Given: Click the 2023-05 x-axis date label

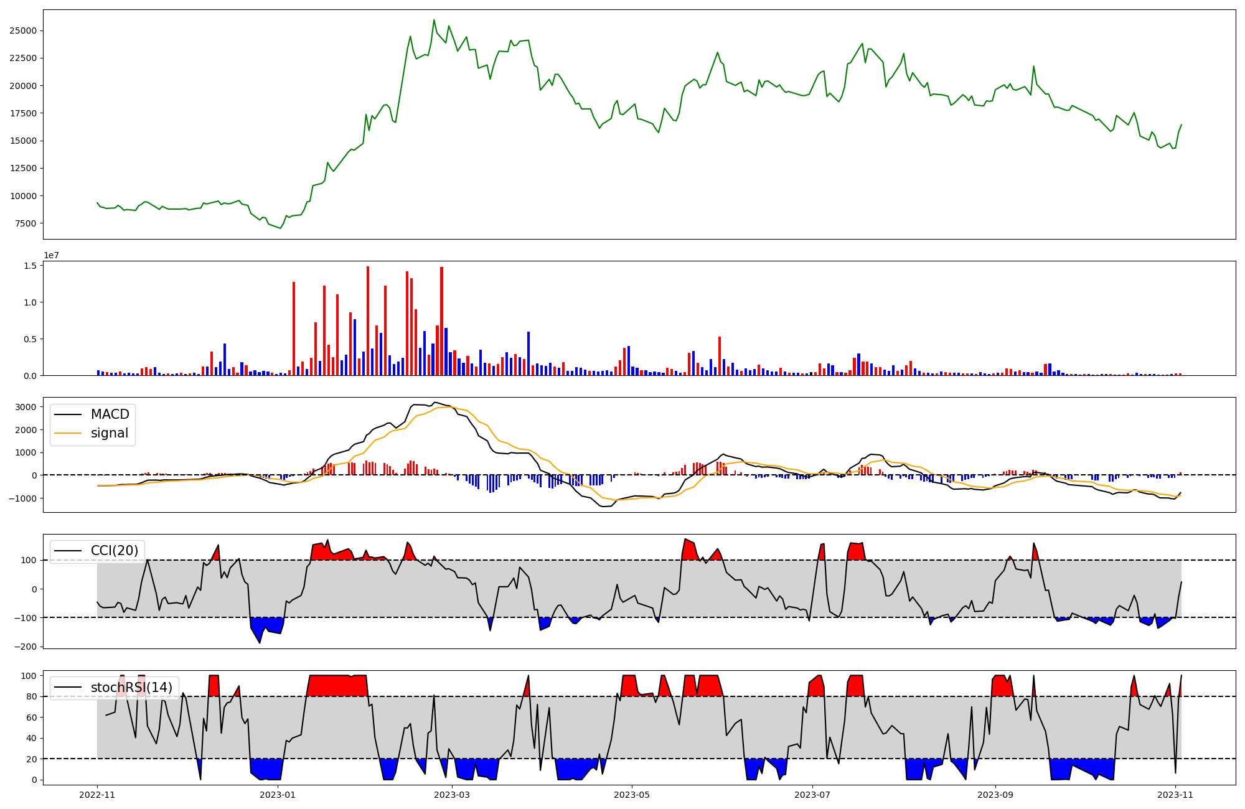Looking at the screenshot, I should point(632,795).
